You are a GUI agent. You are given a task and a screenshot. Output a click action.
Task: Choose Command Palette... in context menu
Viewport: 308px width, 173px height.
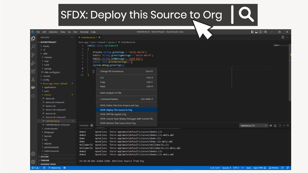tap(126, 99)
